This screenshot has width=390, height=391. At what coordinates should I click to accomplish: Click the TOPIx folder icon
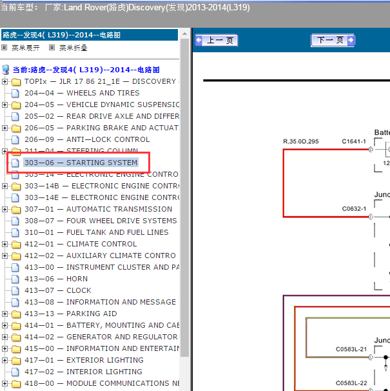click(16, 82)
